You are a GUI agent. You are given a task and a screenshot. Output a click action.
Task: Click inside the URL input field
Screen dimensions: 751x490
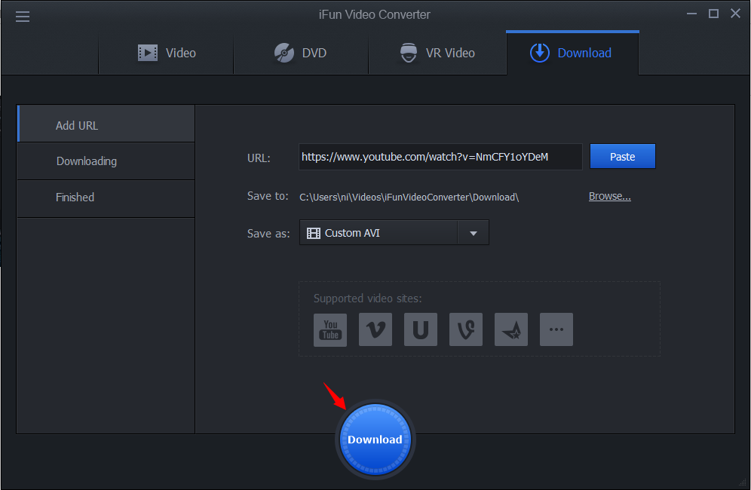(x=440, y=157)
